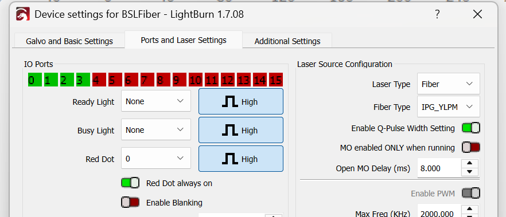Close the Device settings dialog
Viewport: 506px width, 217px height.
[477, 14]
